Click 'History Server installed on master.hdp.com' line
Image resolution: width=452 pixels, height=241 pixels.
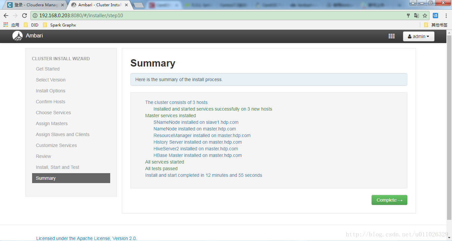pyautogui.click(x=198, y=142)
